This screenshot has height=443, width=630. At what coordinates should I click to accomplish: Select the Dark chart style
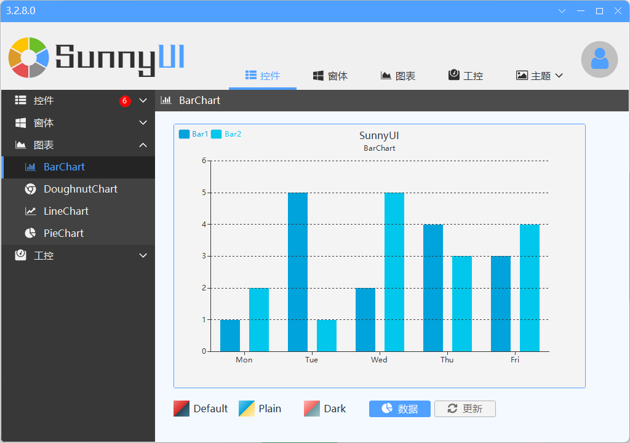click(x=325, y=409)
